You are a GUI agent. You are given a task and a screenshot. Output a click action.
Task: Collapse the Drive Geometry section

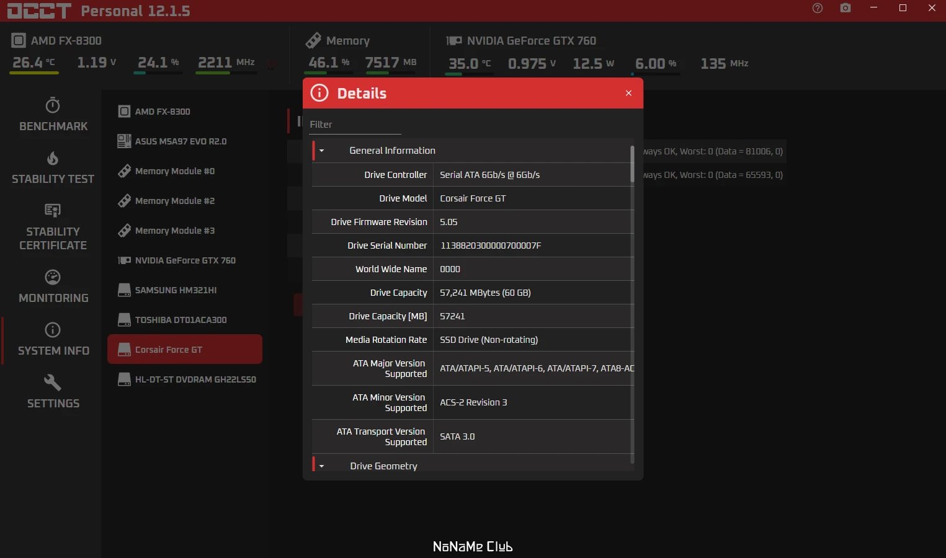point(321,466)
